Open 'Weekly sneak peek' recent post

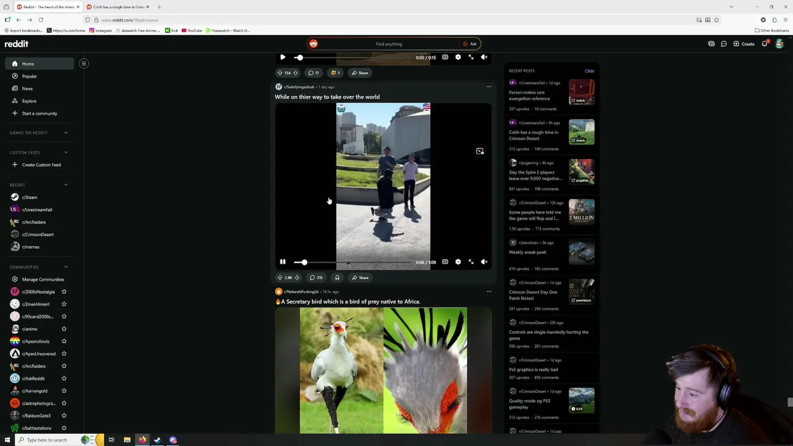[527, 252]
